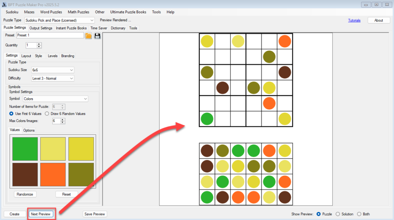
Task: Open the Time Saver tab
Action: (99, 28)
